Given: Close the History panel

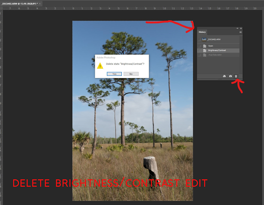Looking at the screenshot, I should (x=241, y=28).
